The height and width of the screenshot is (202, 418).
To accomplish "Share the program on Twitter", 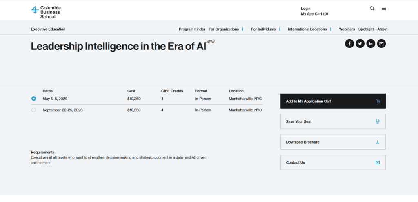I will click(360, 44).
